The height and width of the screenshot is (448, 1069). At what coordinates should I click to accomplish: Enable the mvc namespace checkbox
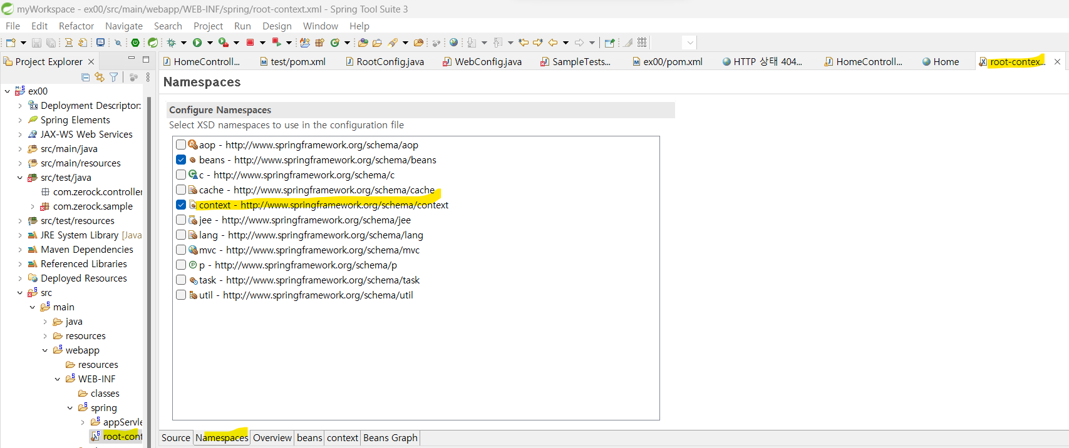pyautogui.click(x=181, y=250)
